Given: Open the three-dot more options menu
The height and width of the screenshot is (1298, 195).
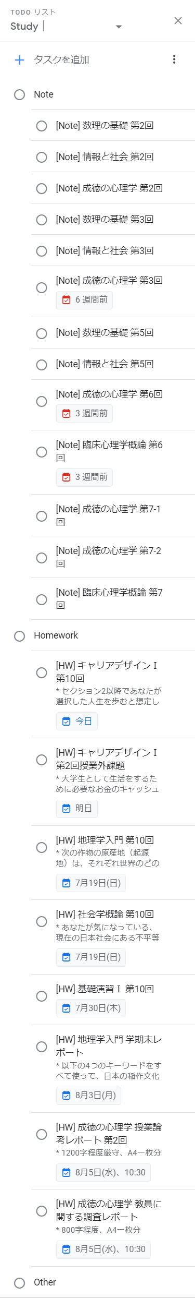Looking at the screenshot, I should point(174,59).
